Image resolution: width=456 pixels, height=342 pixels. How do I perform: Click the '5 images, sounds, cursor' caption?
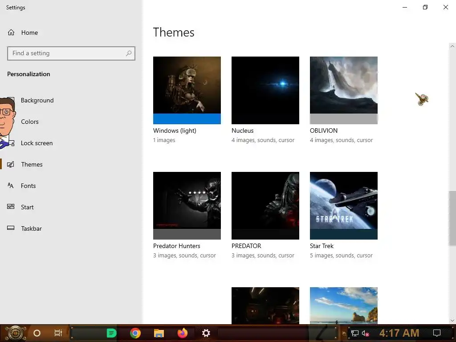point(341,255)
